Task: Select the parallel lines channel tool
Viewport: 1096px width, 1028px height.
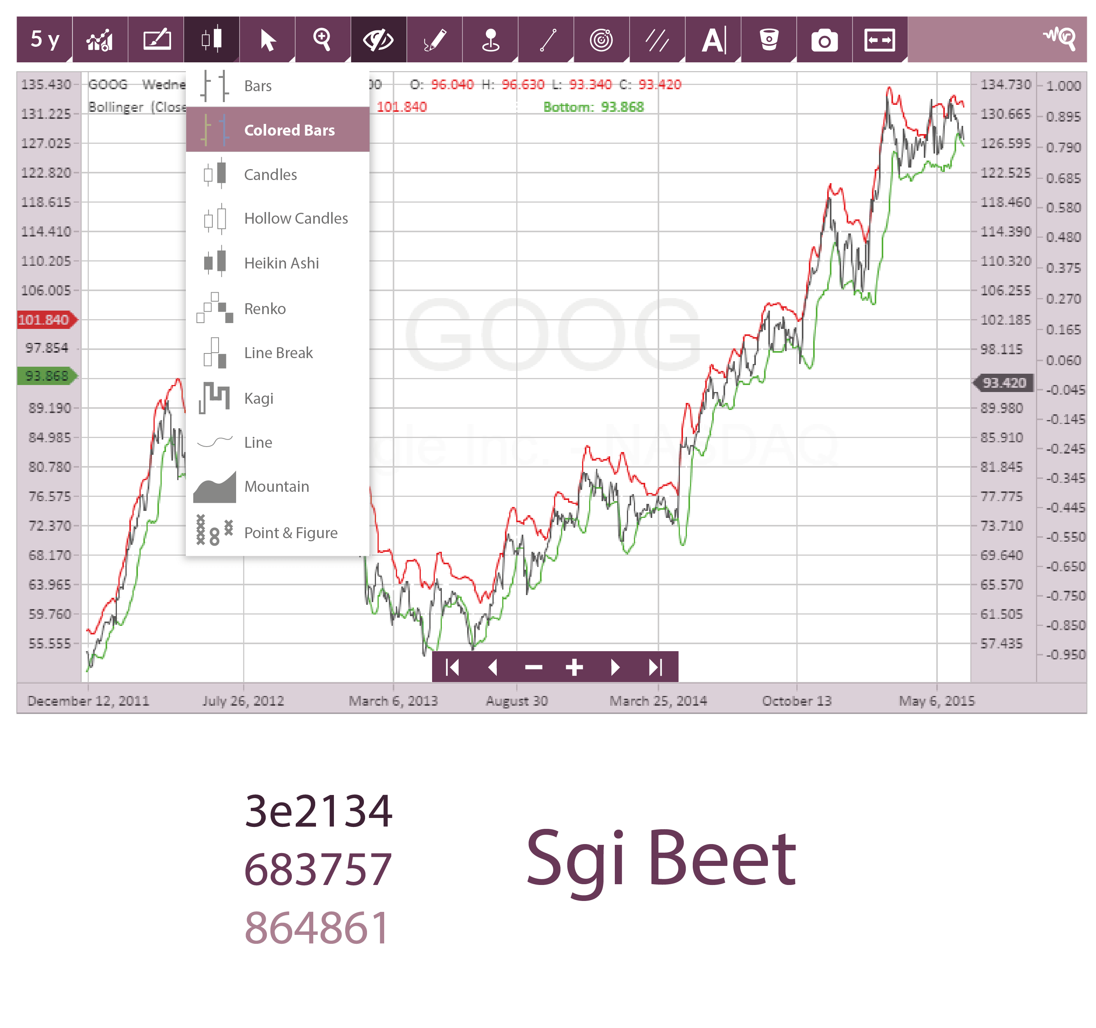Action: (x=657, y=39)
